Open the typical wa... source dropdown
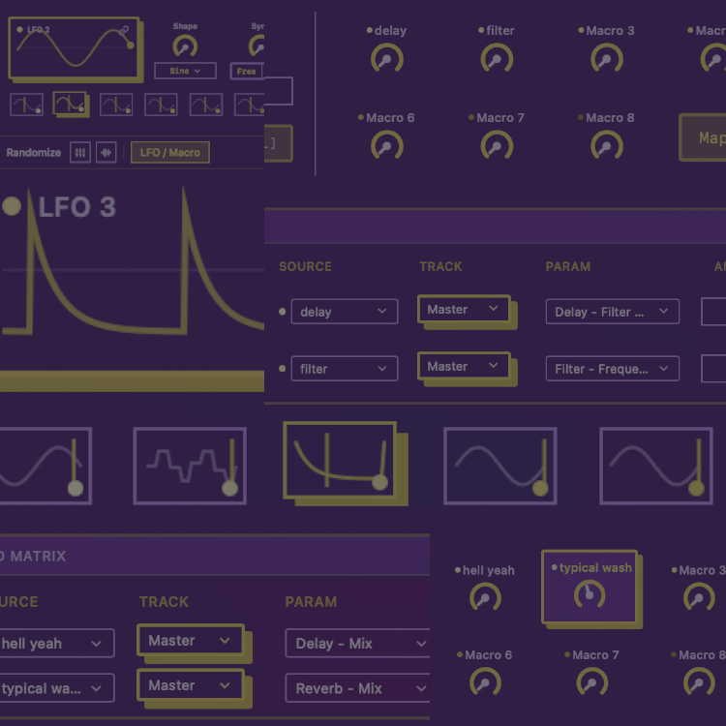The height and width of the screenshot is (726, 726). pos(57,688)
